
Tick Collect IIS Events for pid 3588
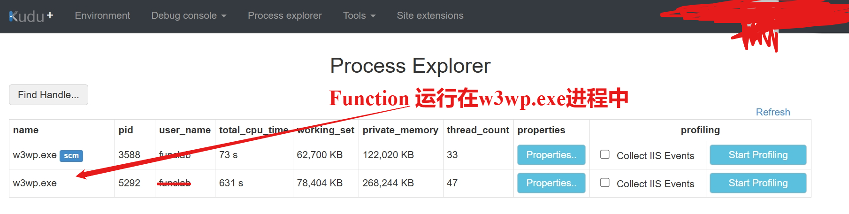pyautogui.click(x=605, y=154)
